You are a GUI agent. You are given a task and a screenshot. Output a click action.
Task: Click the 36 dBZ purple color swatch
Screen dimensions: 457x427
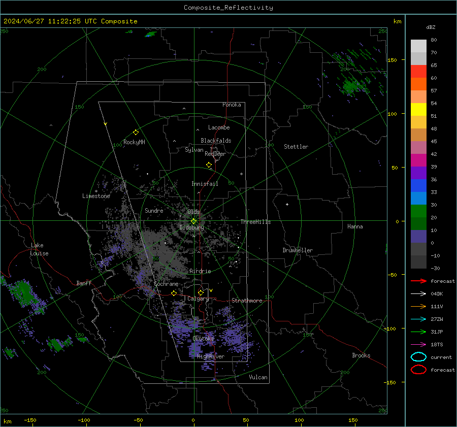point(418,173)
